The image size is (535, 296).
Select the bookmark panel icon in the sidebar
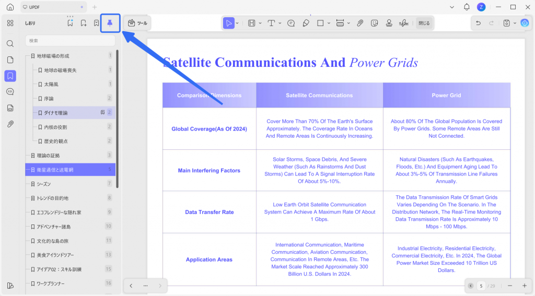[10, 76]
